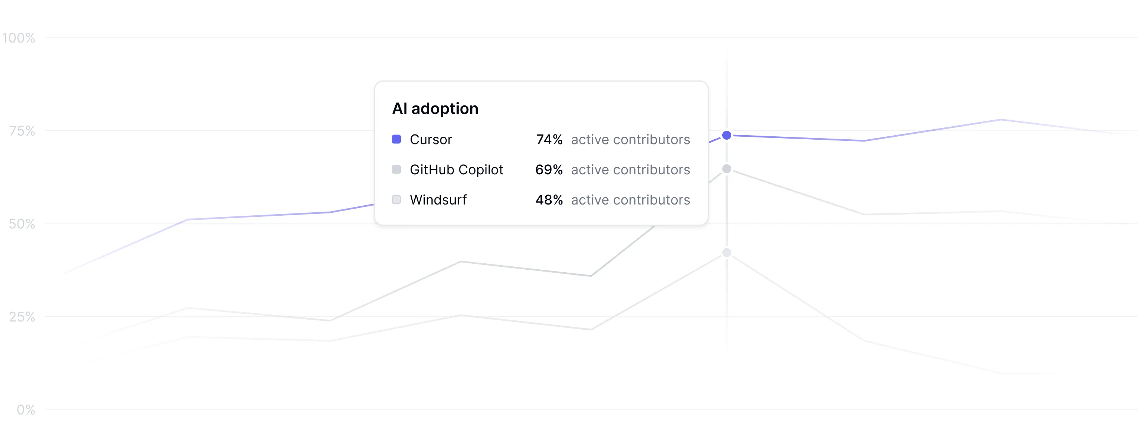Click the 69% value for GitHub Copilot

pyautogui.click(x=549, y=170)
